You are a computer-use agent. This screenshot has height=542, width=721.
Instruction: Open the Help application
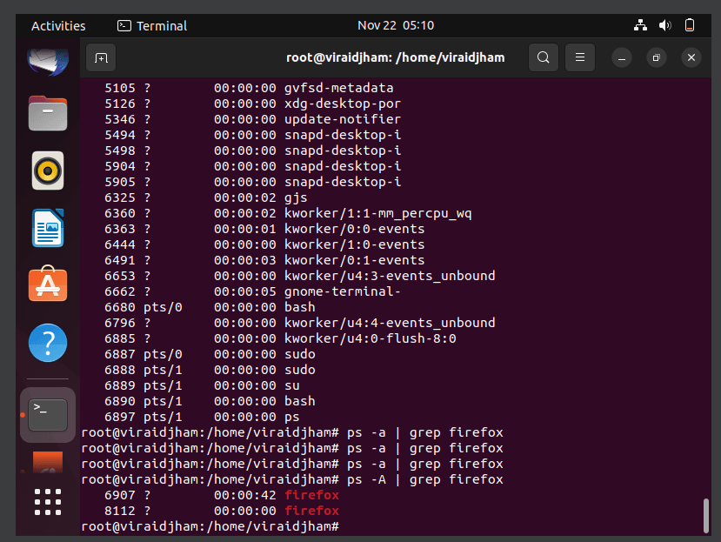[x=48, y=343]
